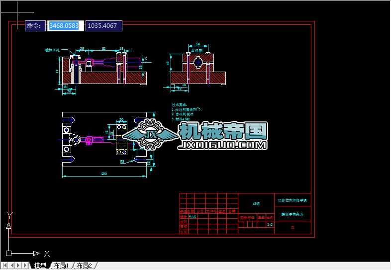
Task: Select the 1:2 scale cell in title block
Action: (270, 224)
